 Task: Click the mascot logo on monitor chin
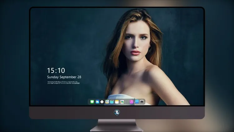[117, 113]
